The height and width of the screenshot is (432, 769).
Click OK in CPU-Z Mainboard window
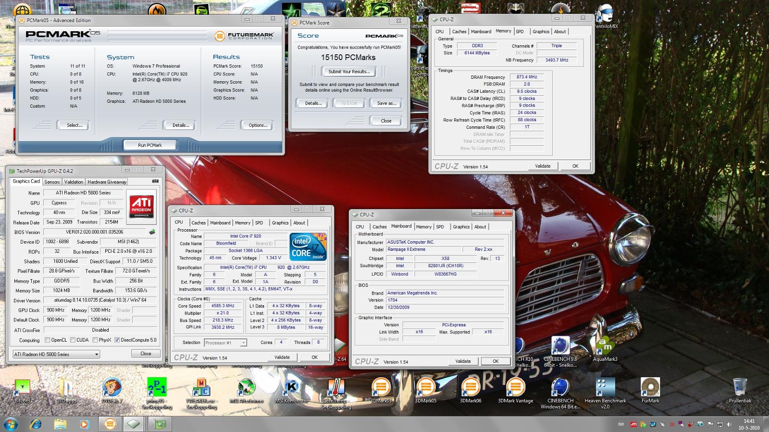point(496,361)
